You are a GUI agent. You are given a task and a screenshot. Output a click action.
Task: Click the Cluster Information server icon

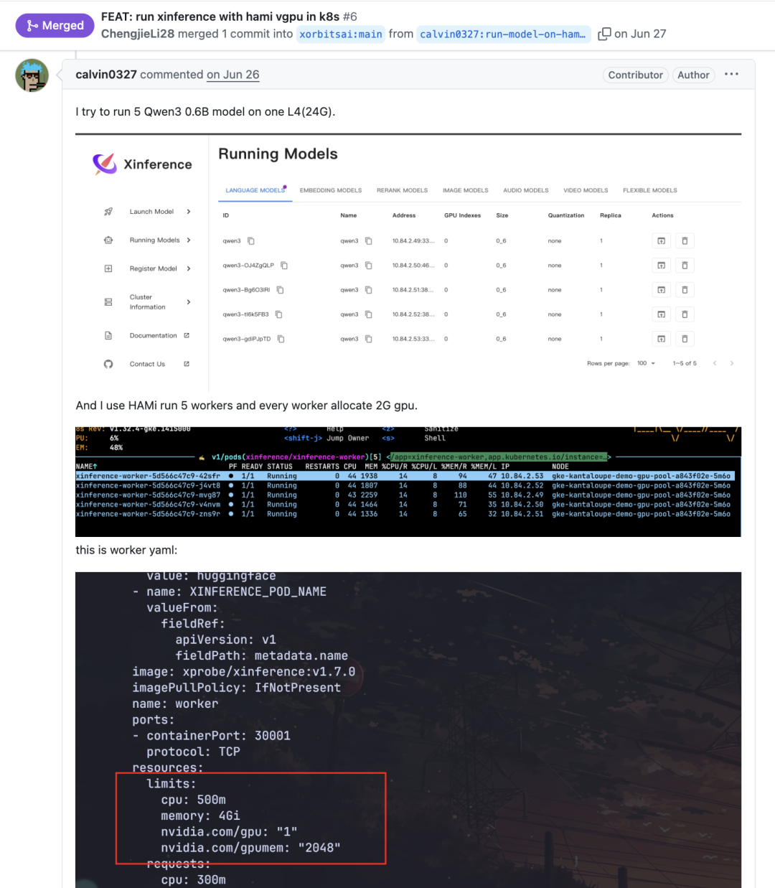click(x=108, y=302)
